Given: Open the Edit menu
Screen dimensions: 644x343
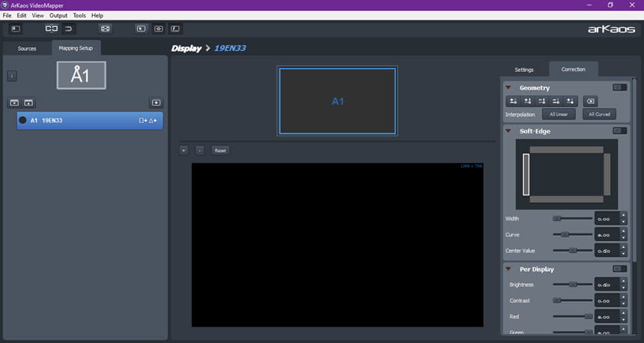Looking at the screenshot, I should tap(22, 16).
